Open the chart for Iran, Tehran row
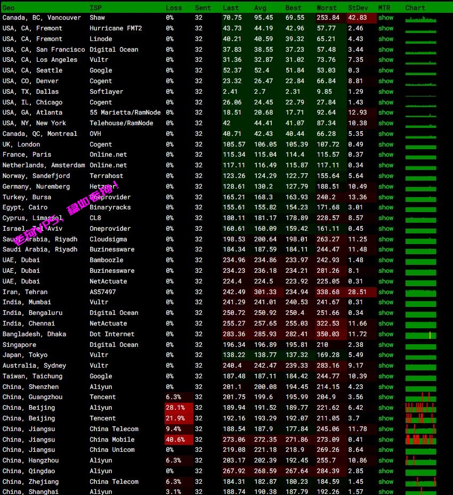Image resolution: width=453 pixels, height=495 pixels. click(421, 293)
